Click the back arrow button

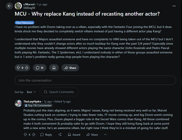[x=9, y=6]
